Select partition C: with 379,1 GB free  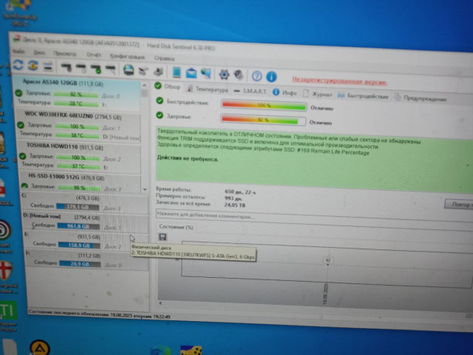click(x=84, y=203)
